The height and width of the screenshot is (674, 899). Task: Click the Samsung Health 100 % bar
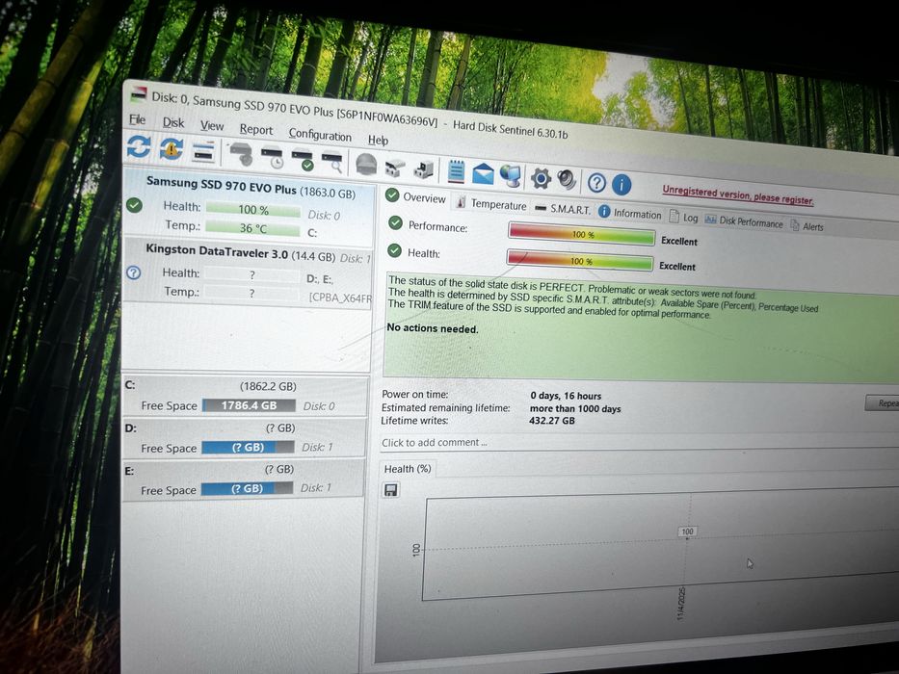[252, 210]
